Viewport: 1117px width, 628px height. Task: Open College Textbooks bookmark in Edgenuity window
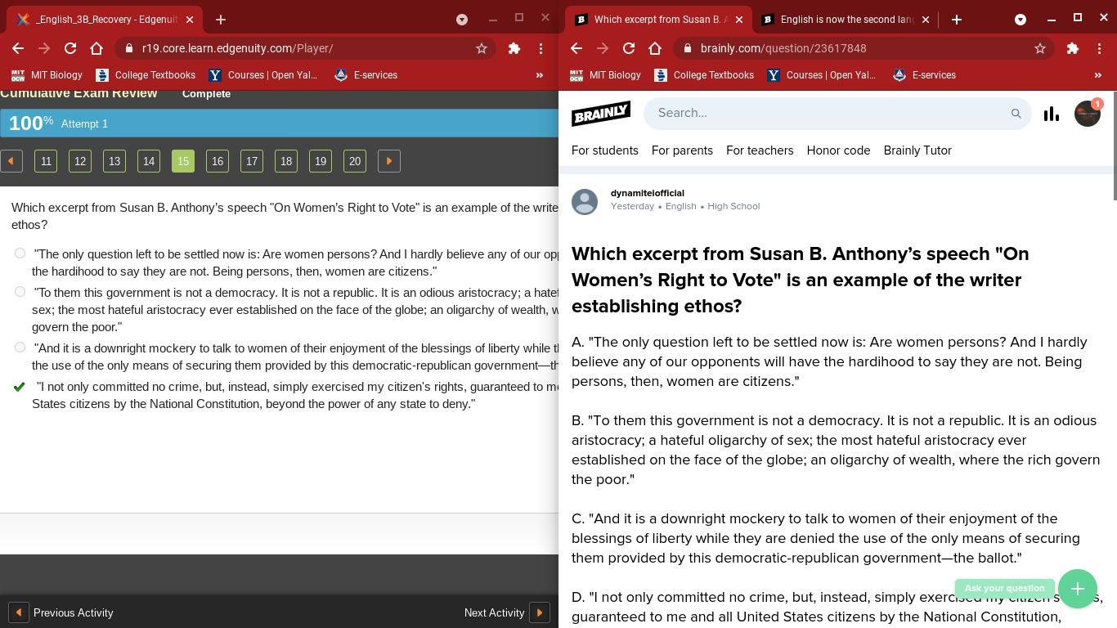click(x=146, y=75)
